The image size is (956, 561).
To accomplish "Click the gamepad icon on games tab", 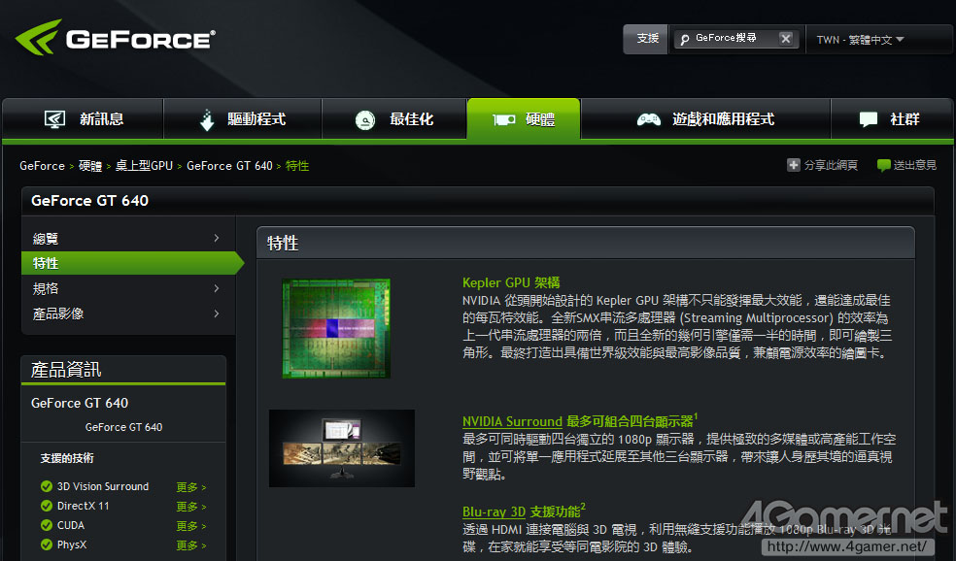I will coord(649,119).
